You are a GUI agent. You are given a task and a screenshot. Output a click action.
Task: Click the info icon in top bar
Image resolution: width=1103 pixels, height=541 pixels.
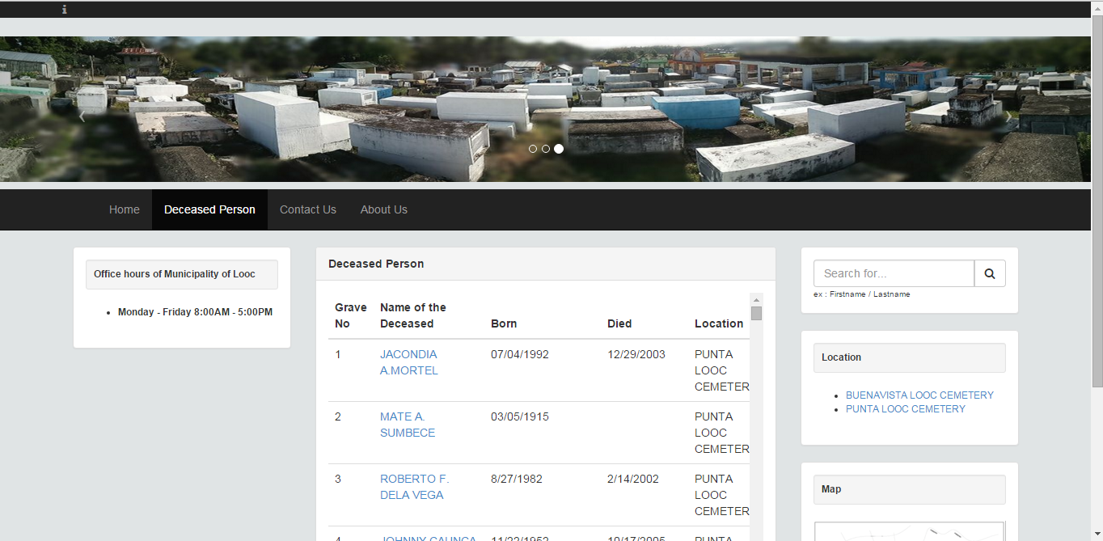click(x=64, y=10)
